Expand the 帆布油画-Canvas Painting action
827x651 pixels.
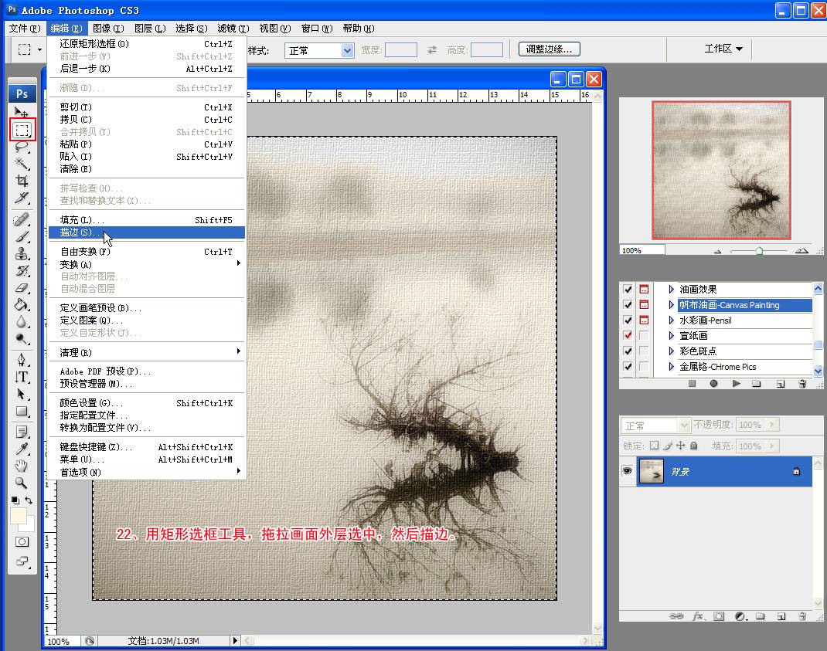pos(671,305)
